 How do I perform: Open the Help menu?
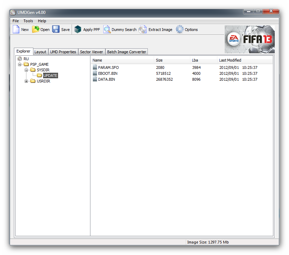[x=42, y=21]
